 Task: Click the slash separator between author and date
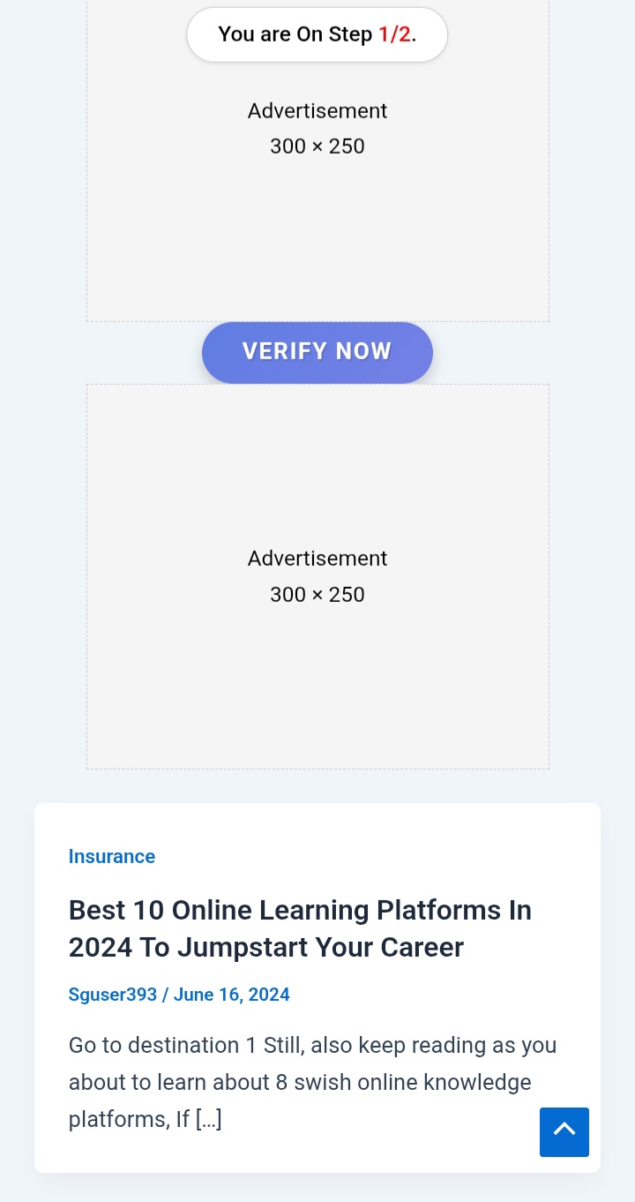(165, 995)
